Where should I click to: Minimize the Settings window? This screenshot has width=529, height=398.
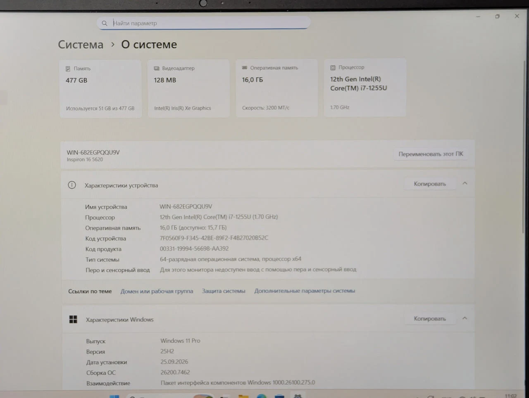(478, 17)
